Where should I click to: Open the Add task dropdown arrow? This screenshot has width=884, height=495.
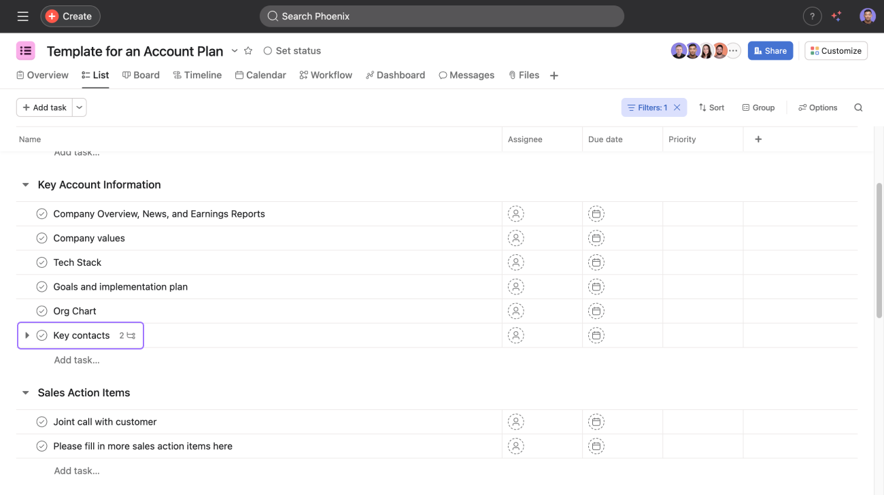[80, 107]
